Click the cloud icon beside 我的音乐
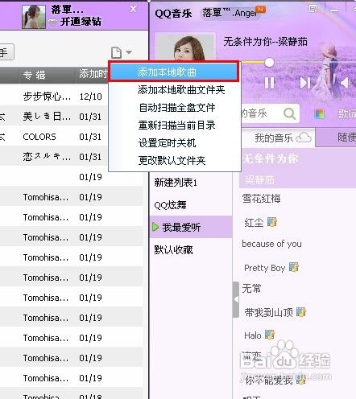356x399 pixels. coord(304,138)
